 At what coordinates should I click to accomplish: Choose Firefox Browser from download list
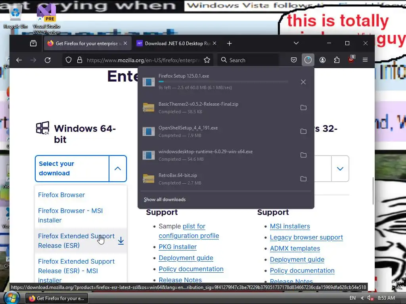pyautogui.click(x=61, y=195)
